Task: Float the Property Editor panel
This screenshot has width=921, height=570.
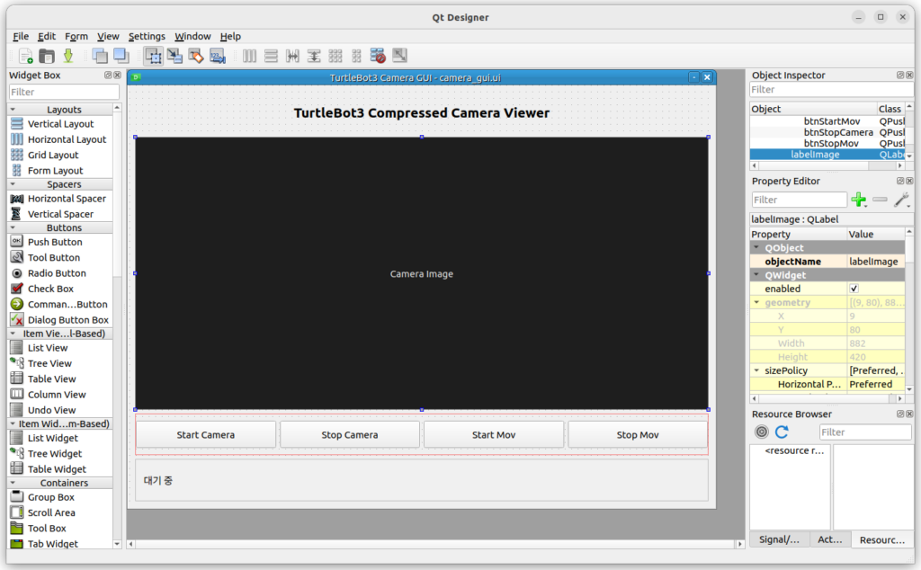Action: [899, 181]
